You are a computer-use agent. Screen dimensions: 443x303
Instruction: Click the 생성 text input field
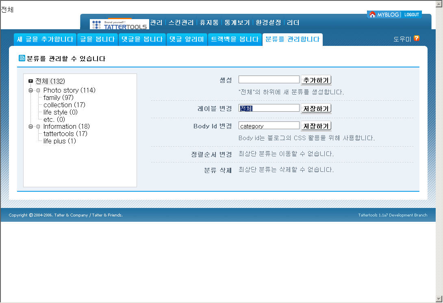tap(269, 80)
